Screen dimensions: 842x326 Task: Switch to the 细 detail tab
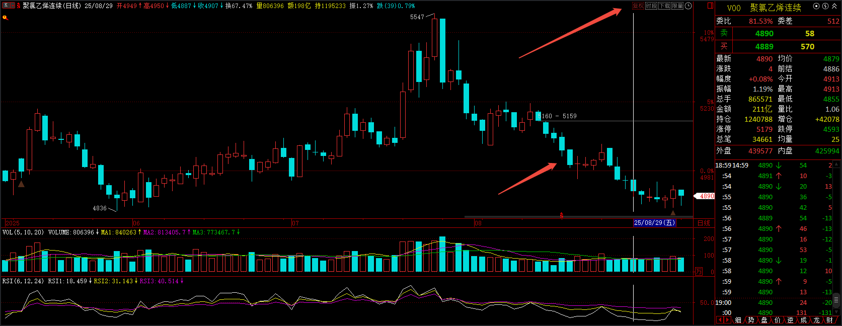coord(738,320)
